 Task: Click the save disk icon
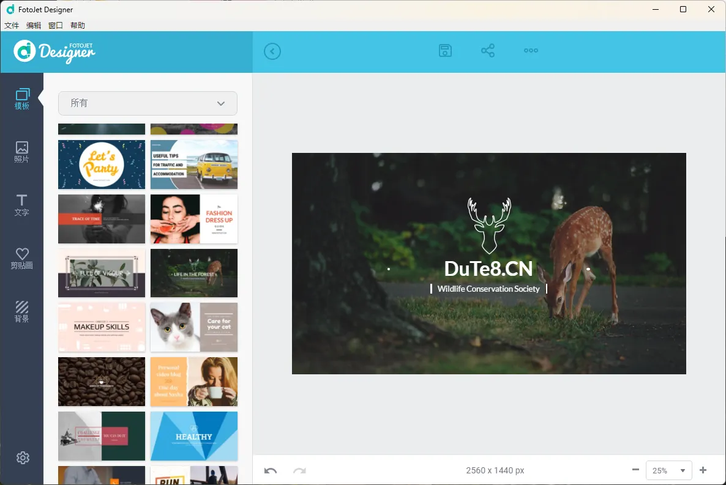pos(446,51)
